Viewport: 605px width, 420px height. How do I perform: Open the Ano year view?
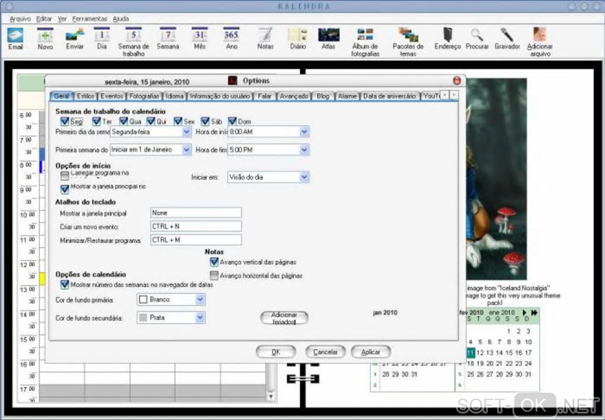[231, 39]
